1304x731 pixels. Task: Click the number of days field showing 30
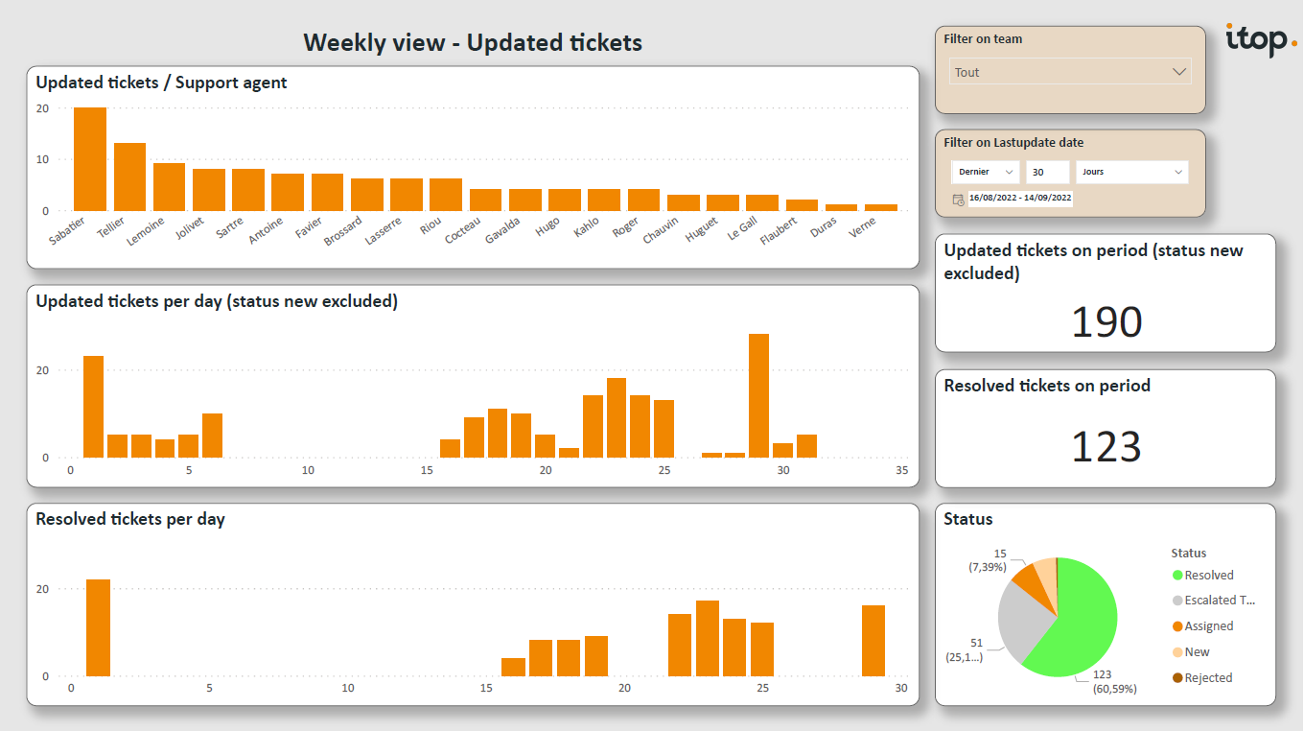[1047, 173]
